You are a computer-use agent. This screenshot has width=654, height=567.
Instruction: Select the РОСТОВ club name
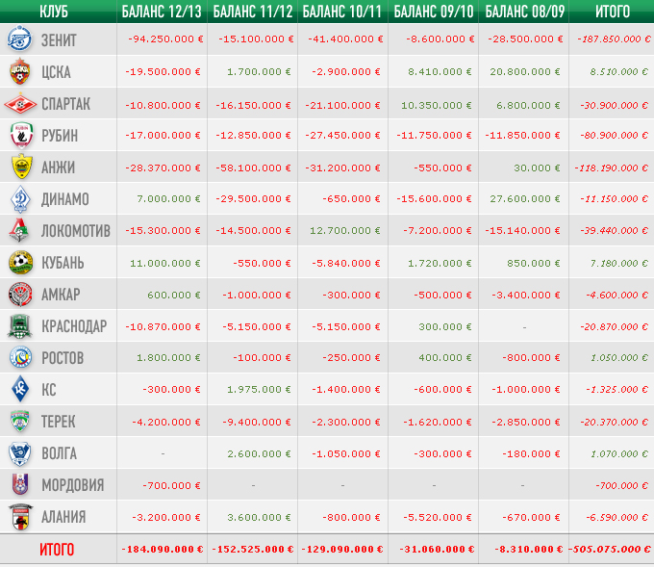[63, 358]
